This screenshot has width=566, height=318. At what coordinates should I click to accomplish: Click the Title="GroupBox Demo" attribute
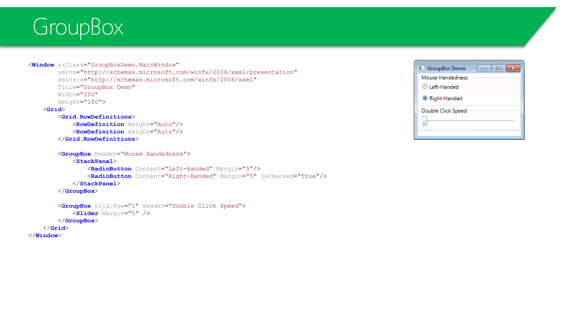(x=96, y=87)
